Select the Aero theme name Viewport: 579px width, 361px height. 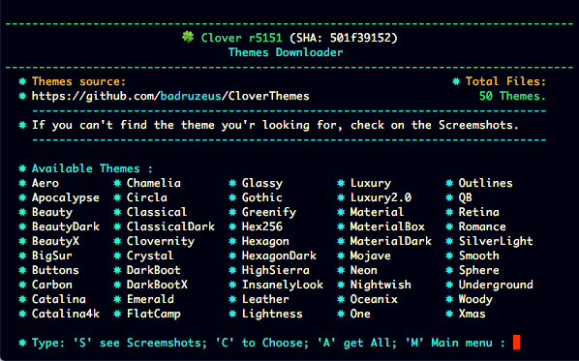46,183
